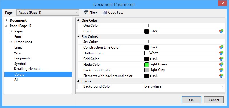
Task: Open color picker icon for Elements with background color
Action: point(221,76)
